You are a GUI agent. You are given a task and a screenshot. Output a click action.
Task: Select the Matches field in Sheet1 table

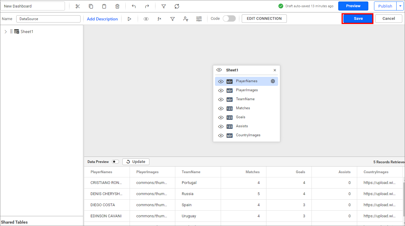(x=243, y=108)
